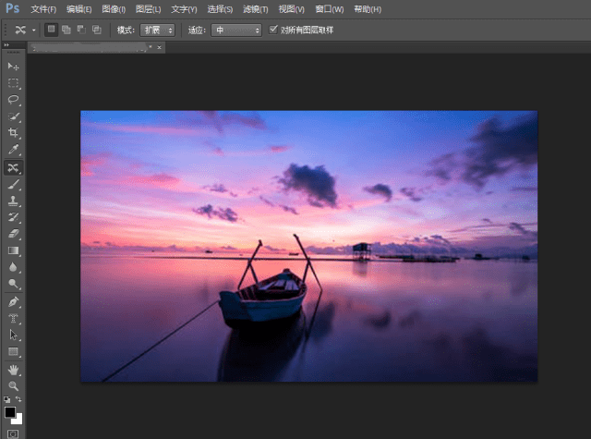Open the 视图(V) menu
The image size is (591, 439).
coord(292,9)
